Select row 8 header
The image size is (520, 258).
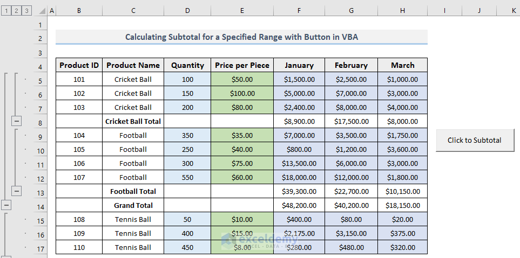click(40, 123)
